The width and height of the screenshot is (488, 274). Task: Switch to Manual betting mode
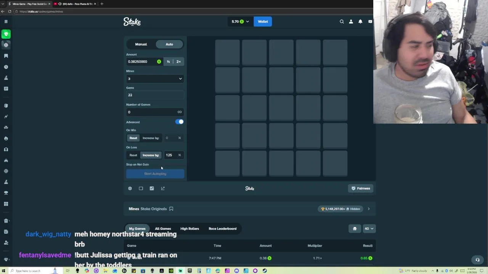tap(141, 44)
